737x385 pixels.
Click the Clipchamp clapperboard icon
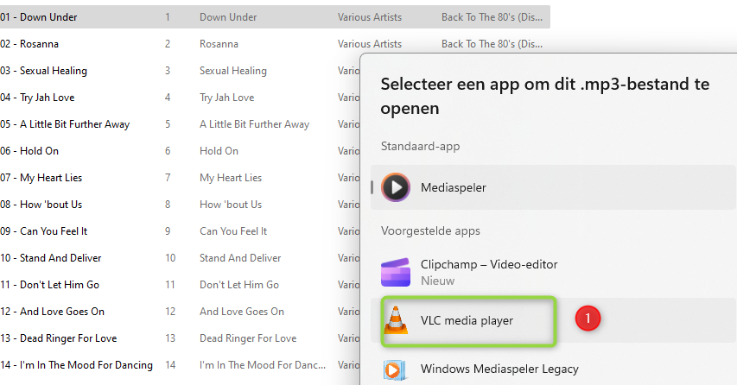tap(396, 272)
